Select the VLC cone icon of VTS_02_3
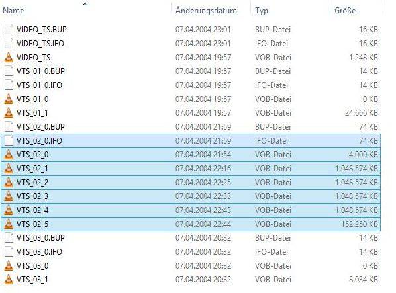 coord(9,196)
